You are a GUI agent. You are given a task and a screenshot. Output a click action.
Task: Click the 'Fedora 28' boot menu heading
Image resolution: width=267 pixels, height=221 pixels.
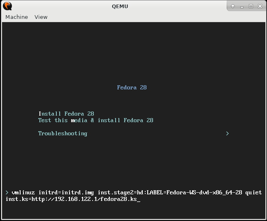132,87
